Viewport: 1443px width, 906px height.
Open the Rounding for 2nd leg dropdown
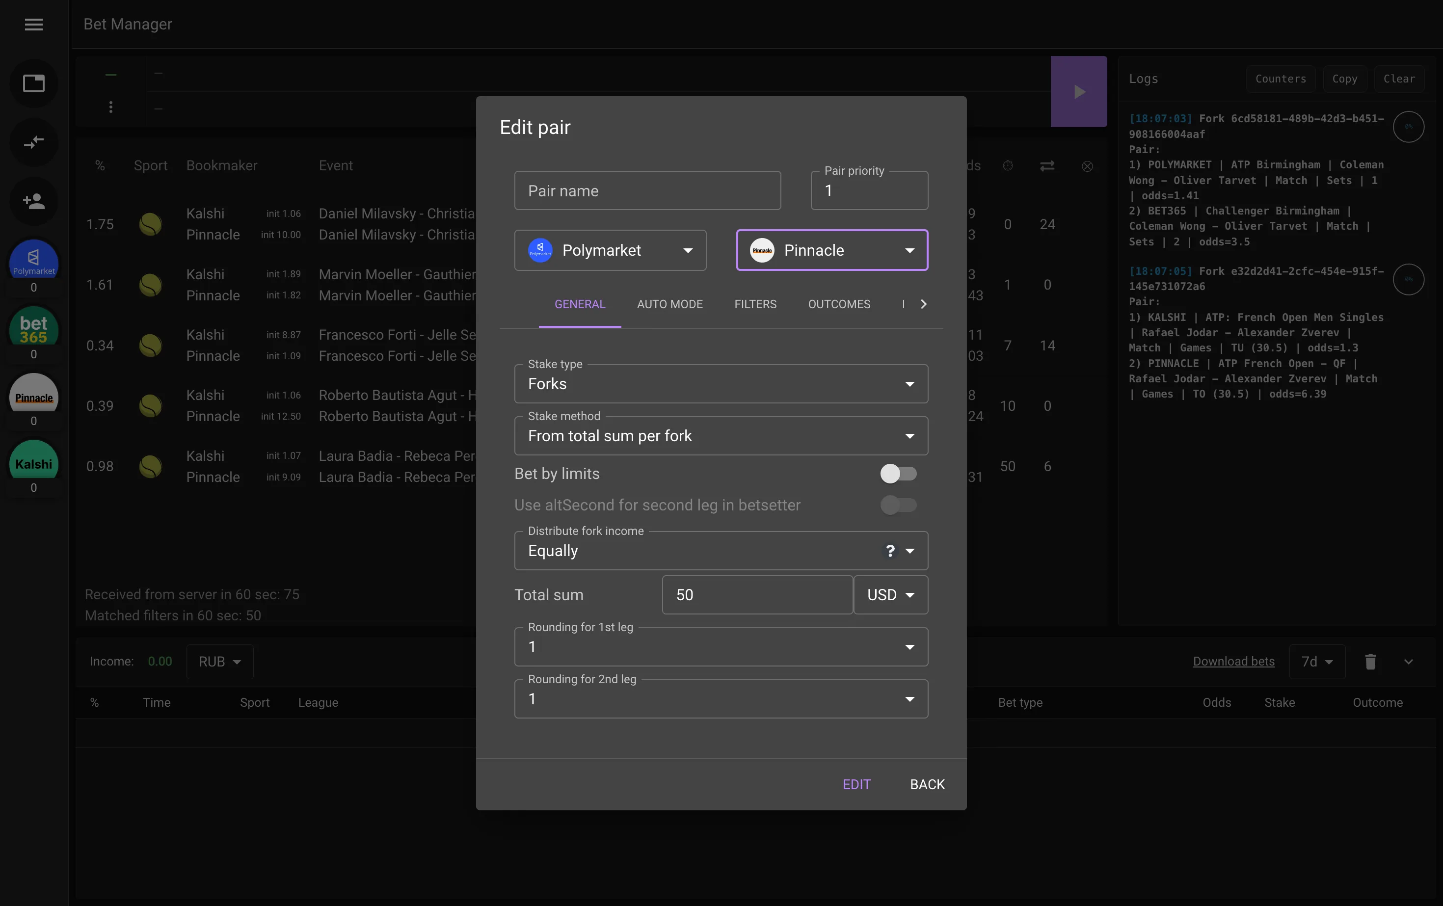point(721,699)
